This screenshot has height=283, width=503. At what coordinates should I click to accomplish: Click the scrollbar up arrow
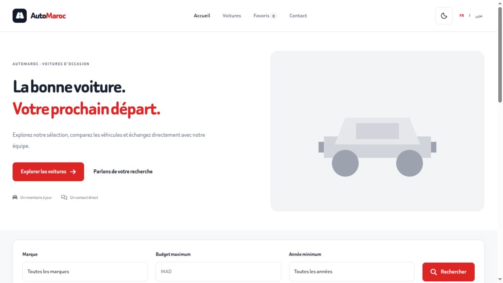coord(500,3)
